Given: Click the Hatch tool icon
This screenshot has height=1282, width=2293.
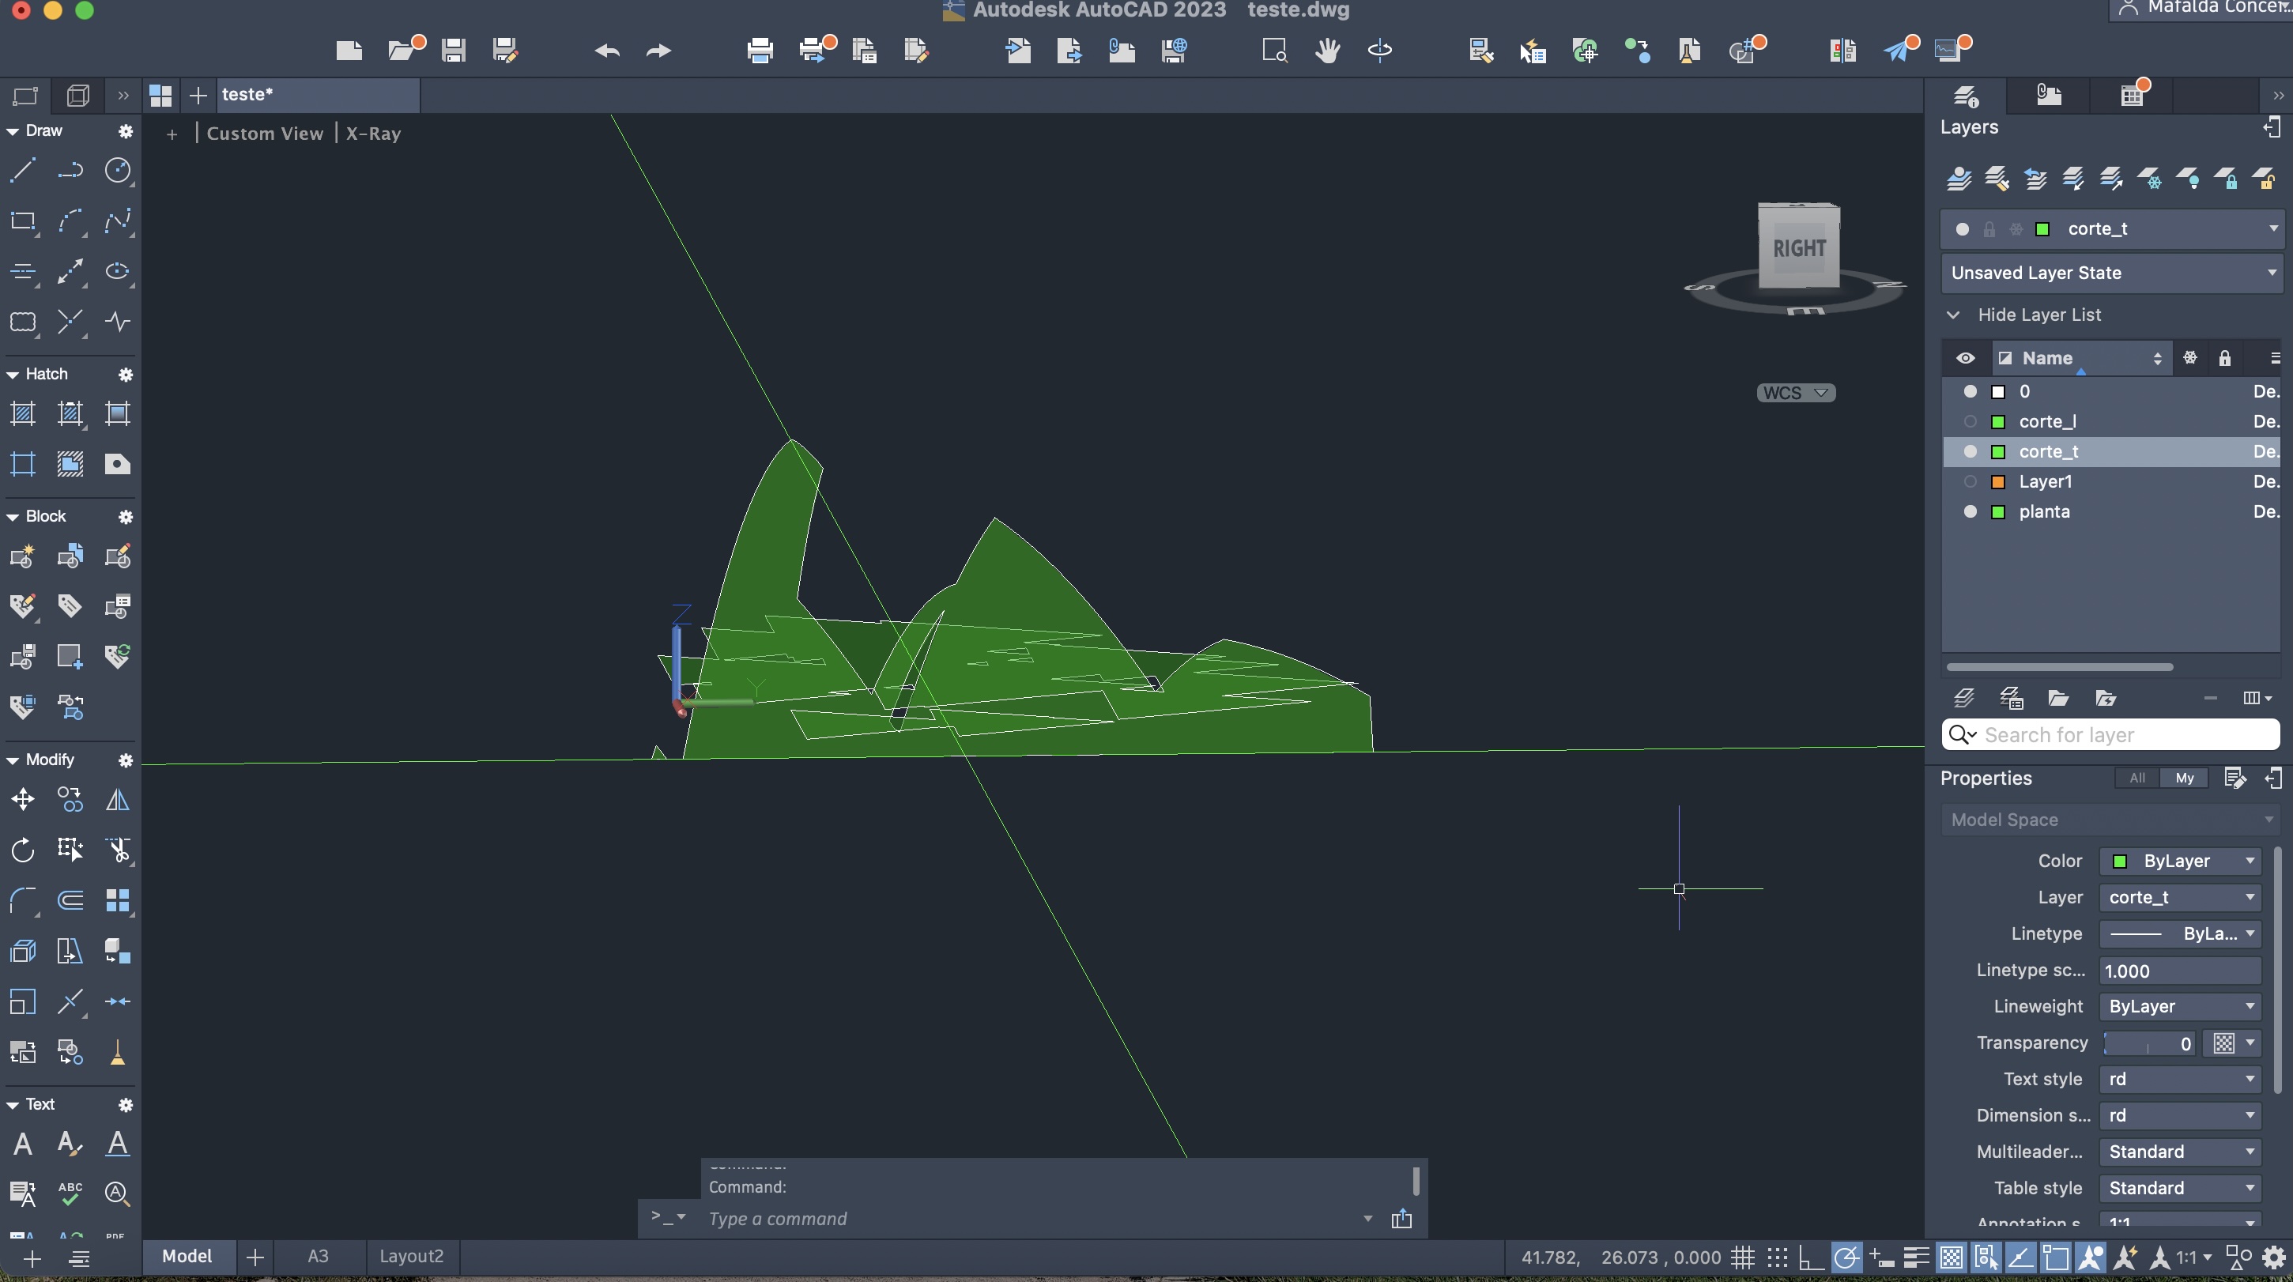Looking at the screenshot, I should [22, 413].
